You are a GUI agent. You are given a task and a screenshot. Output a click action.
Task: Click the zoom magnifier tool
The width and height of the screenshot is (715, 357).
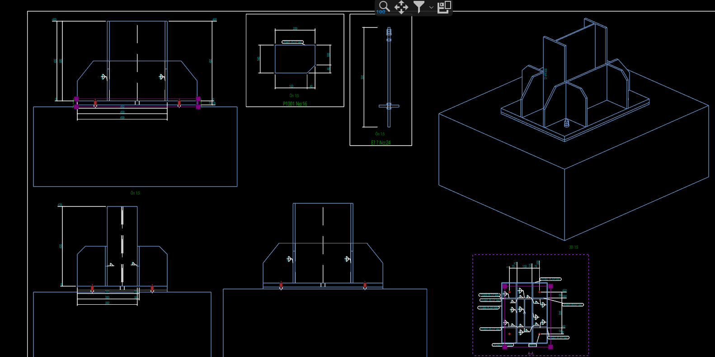pyautogui.click(x=384, y=6)
